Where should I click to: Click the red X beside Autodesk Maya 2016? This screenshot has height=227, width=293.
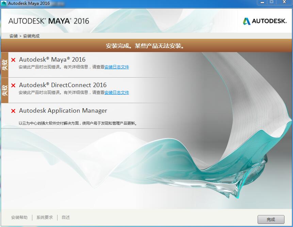pos(13,60)
